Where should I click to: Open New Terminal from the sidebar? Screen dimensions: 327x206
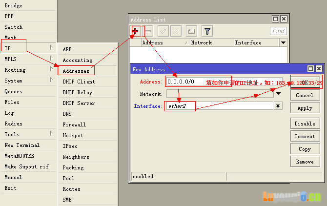point(29,145)
